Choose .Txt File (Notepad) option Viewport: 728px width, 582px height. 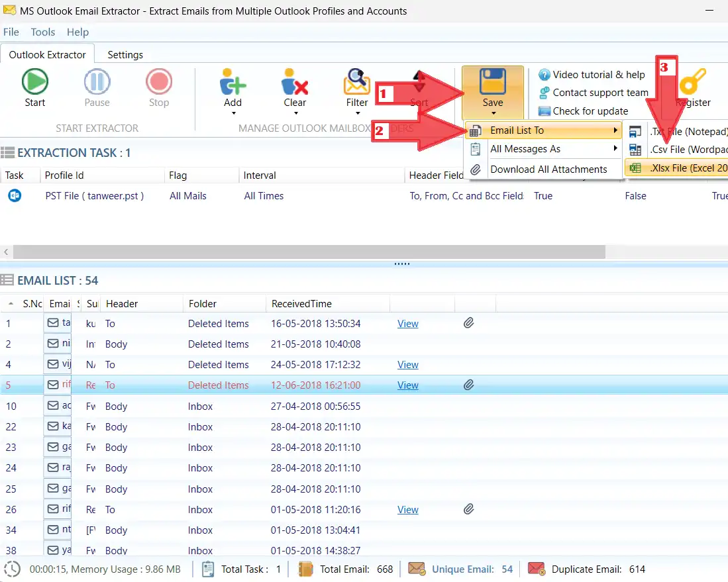pyautogui.click(x=677, y=132)
